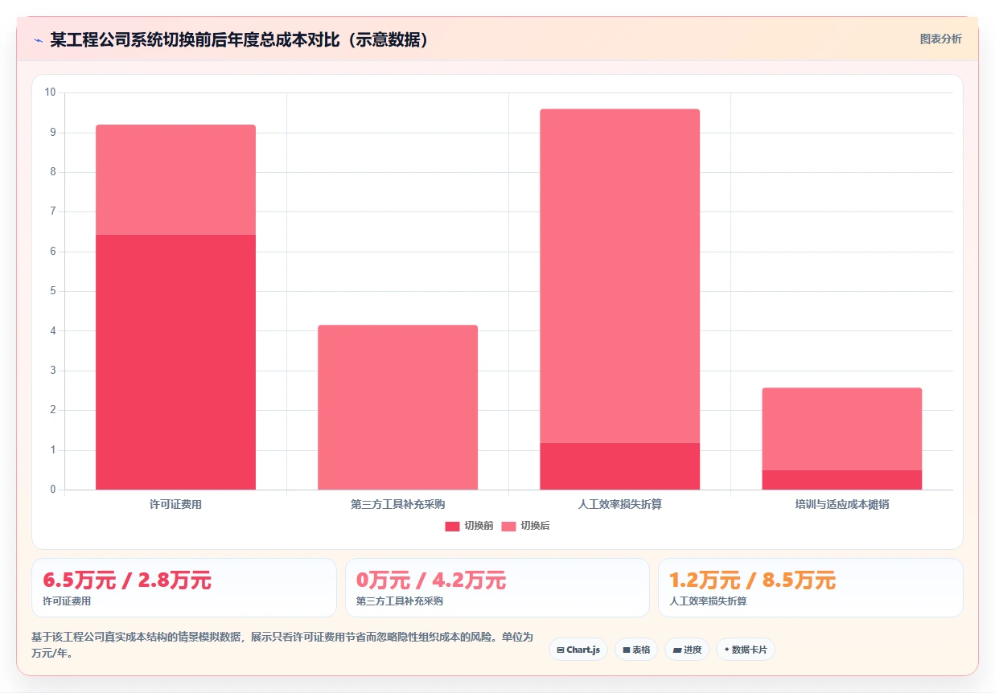
Task: Click the 切换后 legend label text
Action: tap(535, 526)
